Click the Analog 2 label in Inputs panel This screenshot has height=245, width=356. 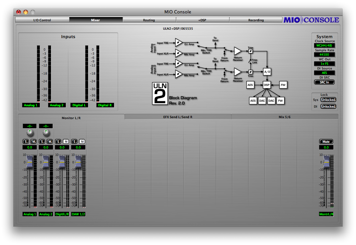(57, 105)
